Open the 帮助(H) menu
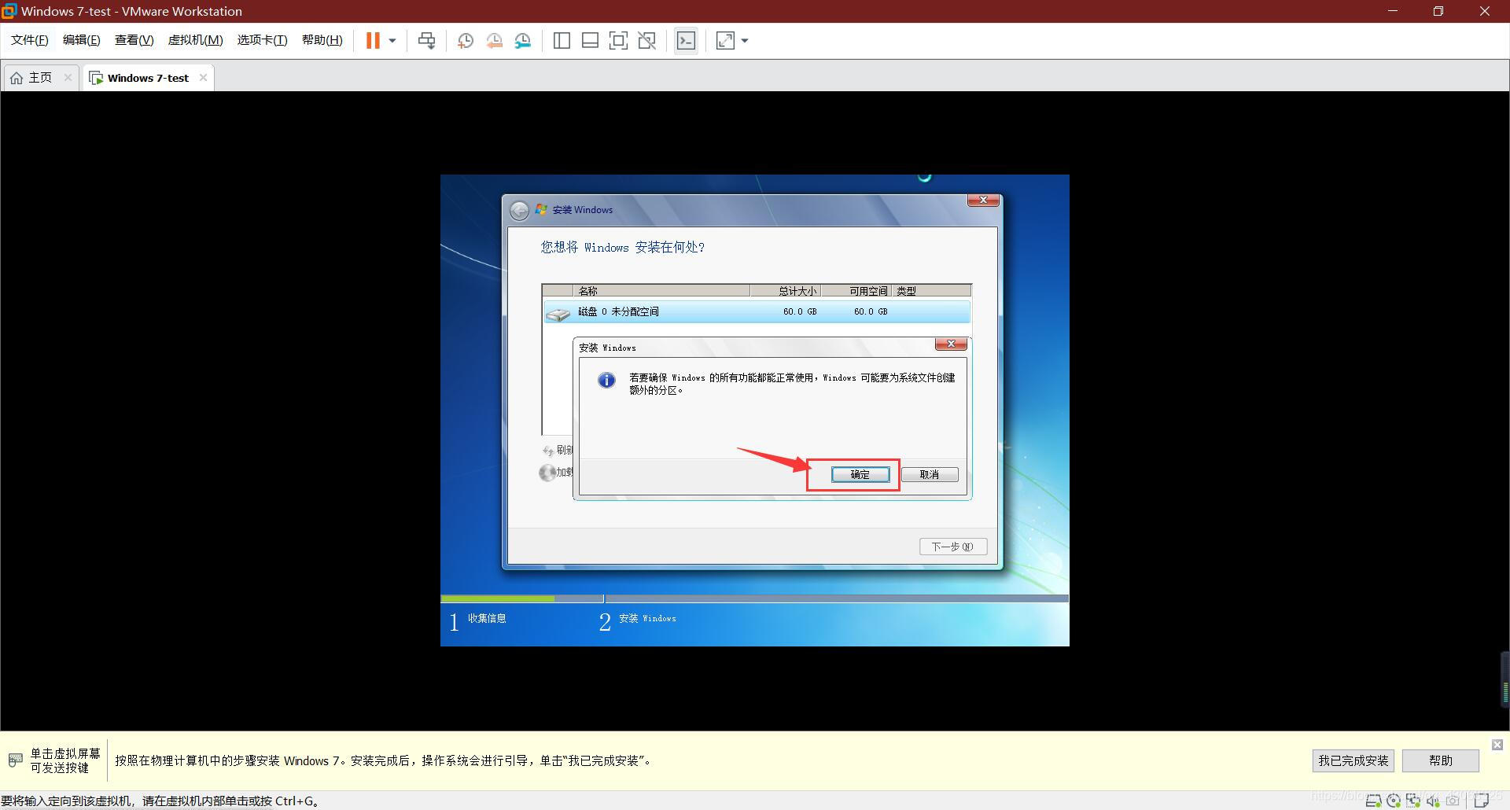The width and height of the screenshot is (1510, 810). [322, 40]
